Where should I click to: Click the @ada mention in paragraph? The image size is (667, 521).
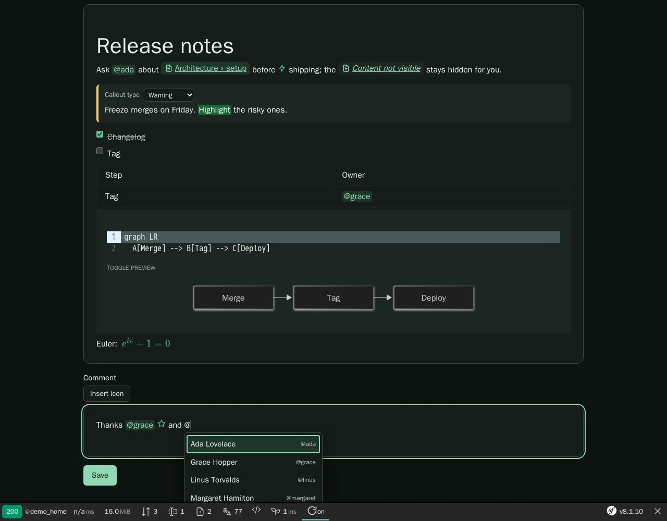(124, 70)
